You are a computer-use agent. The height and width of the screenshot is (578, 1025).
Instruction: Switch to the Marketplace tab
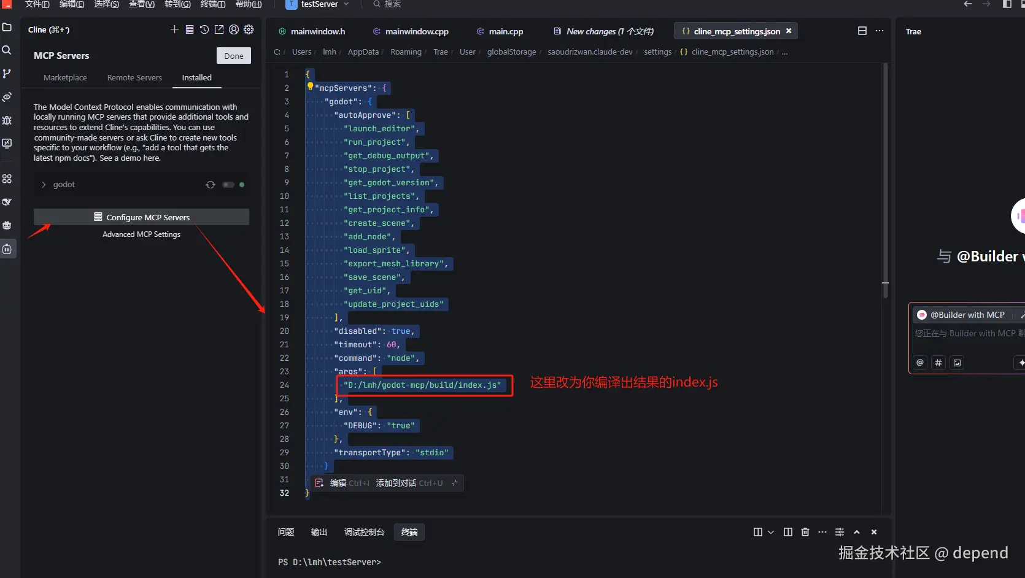click(65, 78)
